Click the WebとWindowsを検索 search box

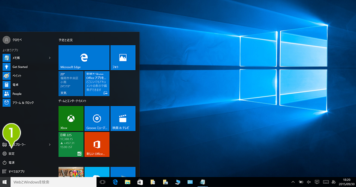click(53, 182)
